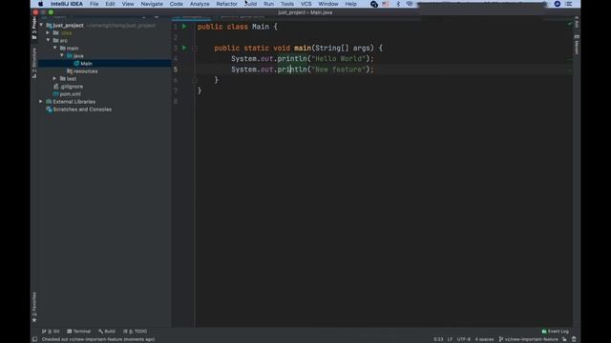
Task: Click the cursor position 5:23 indicator
Action: coord(438,339)
